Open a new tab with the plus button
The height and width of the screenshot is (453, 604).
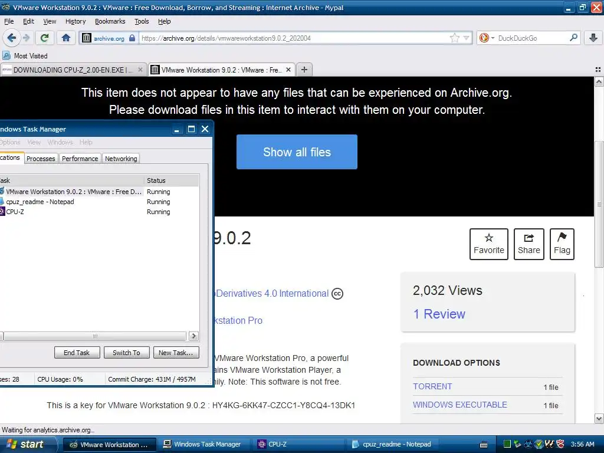pos(304,70)
